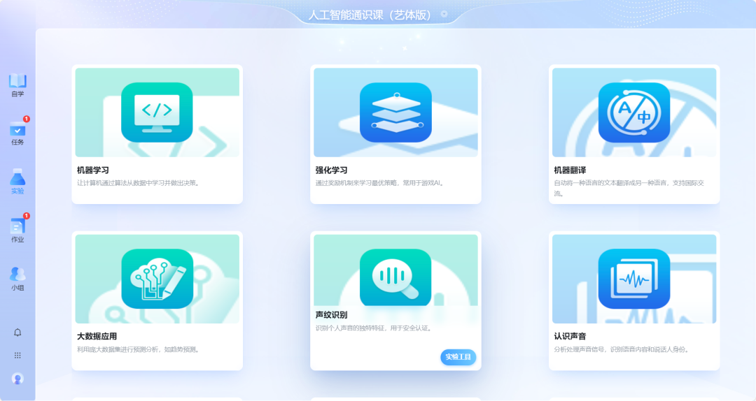Viewport: 756px width, 401px height.
Task: Click the 实验 label in sidebar
Action: (x=17, y=191)
